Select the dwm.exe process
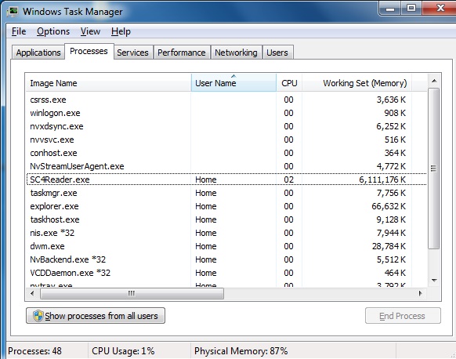The height and width of the screenshot is (359, 456). [x=226, y=246]
